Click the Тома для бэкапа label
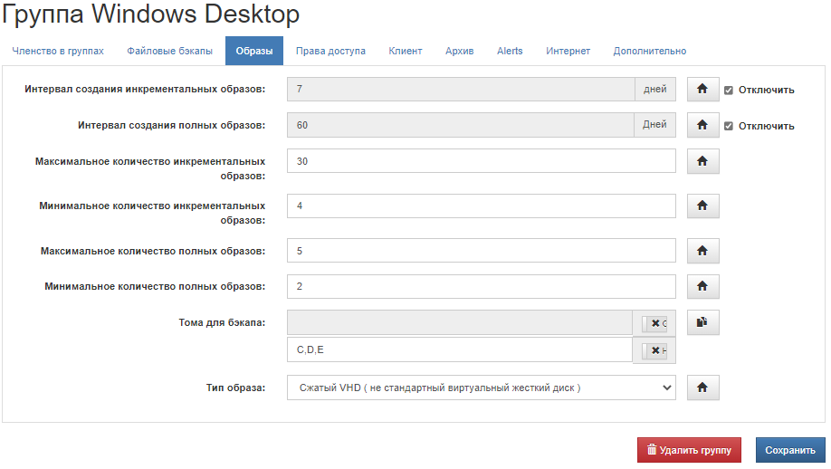Viewport: 831px width, 469px height. [x=222, y=322]
